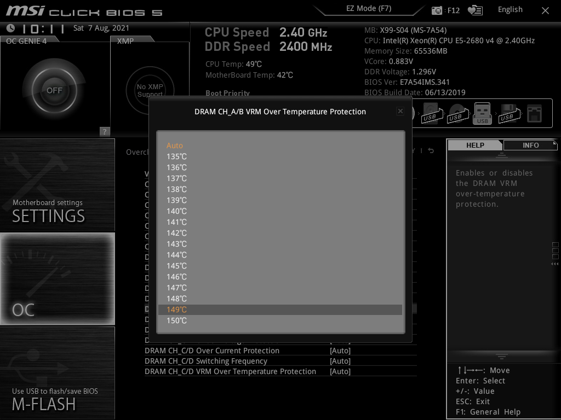Choose the 142°C option
This screenshot has width=561, height=420.
(x=280, y=233)
